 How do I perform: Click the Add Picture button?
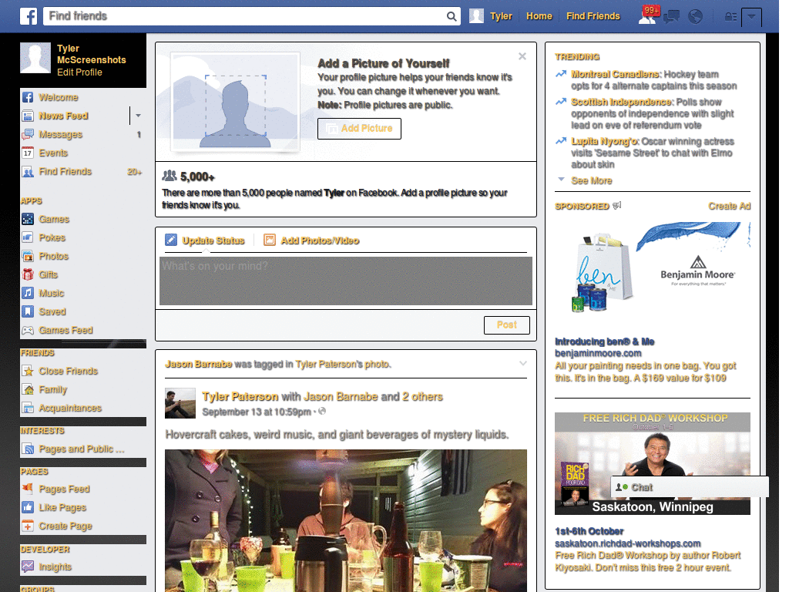(359, 129)
